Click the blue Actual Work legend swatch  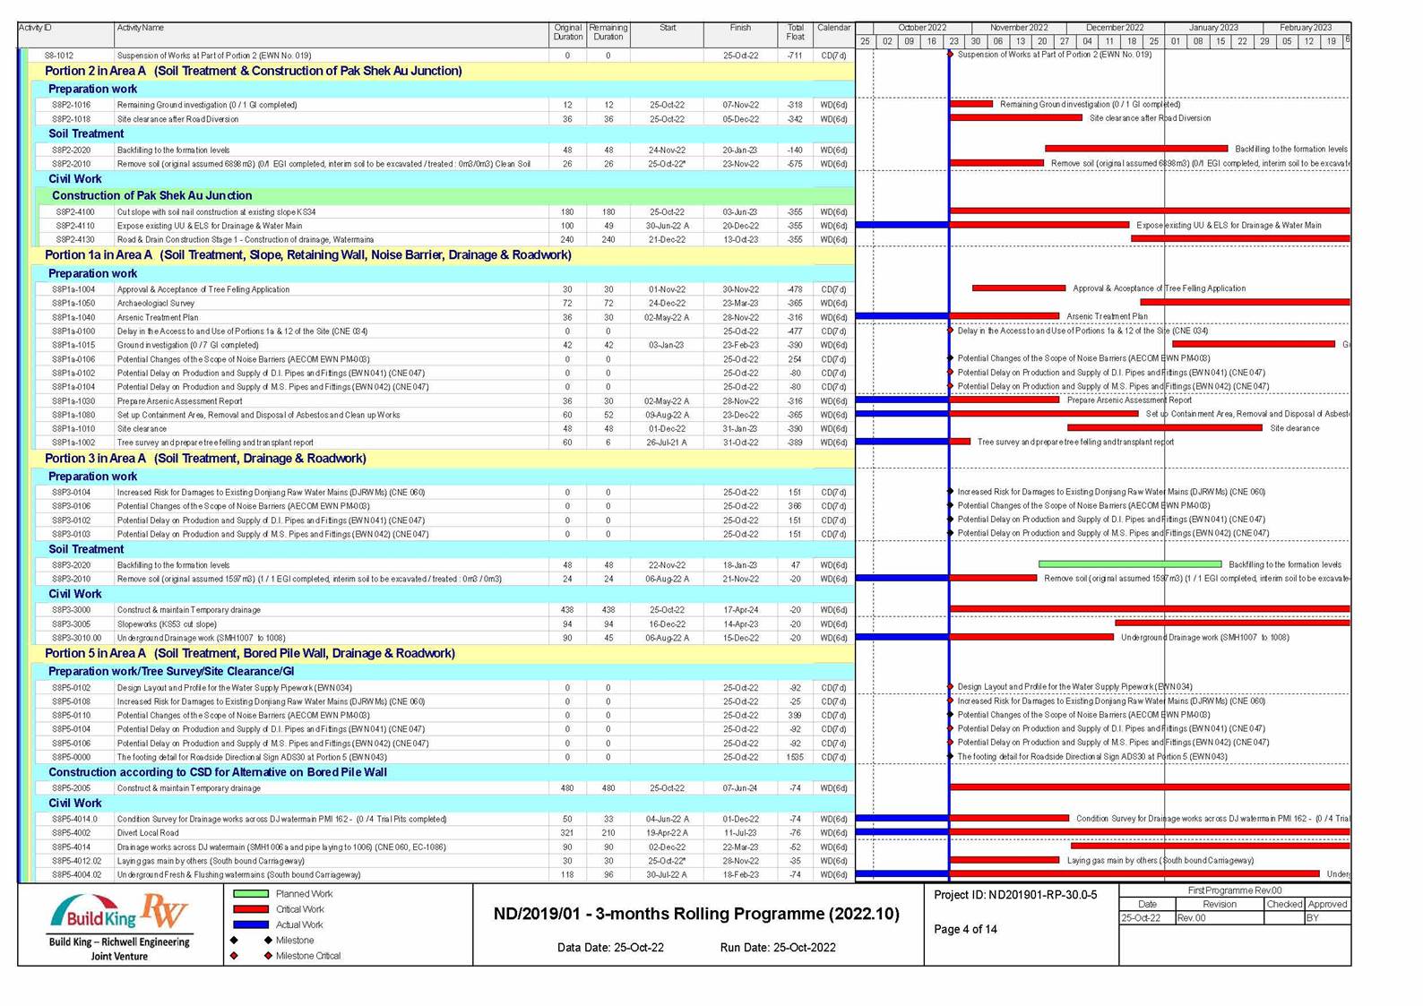[250, 924]
